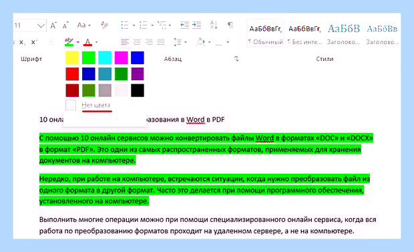Pick the light gray highlight color
Viewport: 414px width, 252px height.
pyautogui.click(x=121, y=90)
